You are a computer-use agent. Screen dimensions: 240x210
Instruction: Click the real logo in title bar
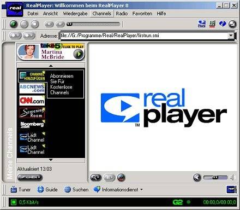click(x=15, y=9)
